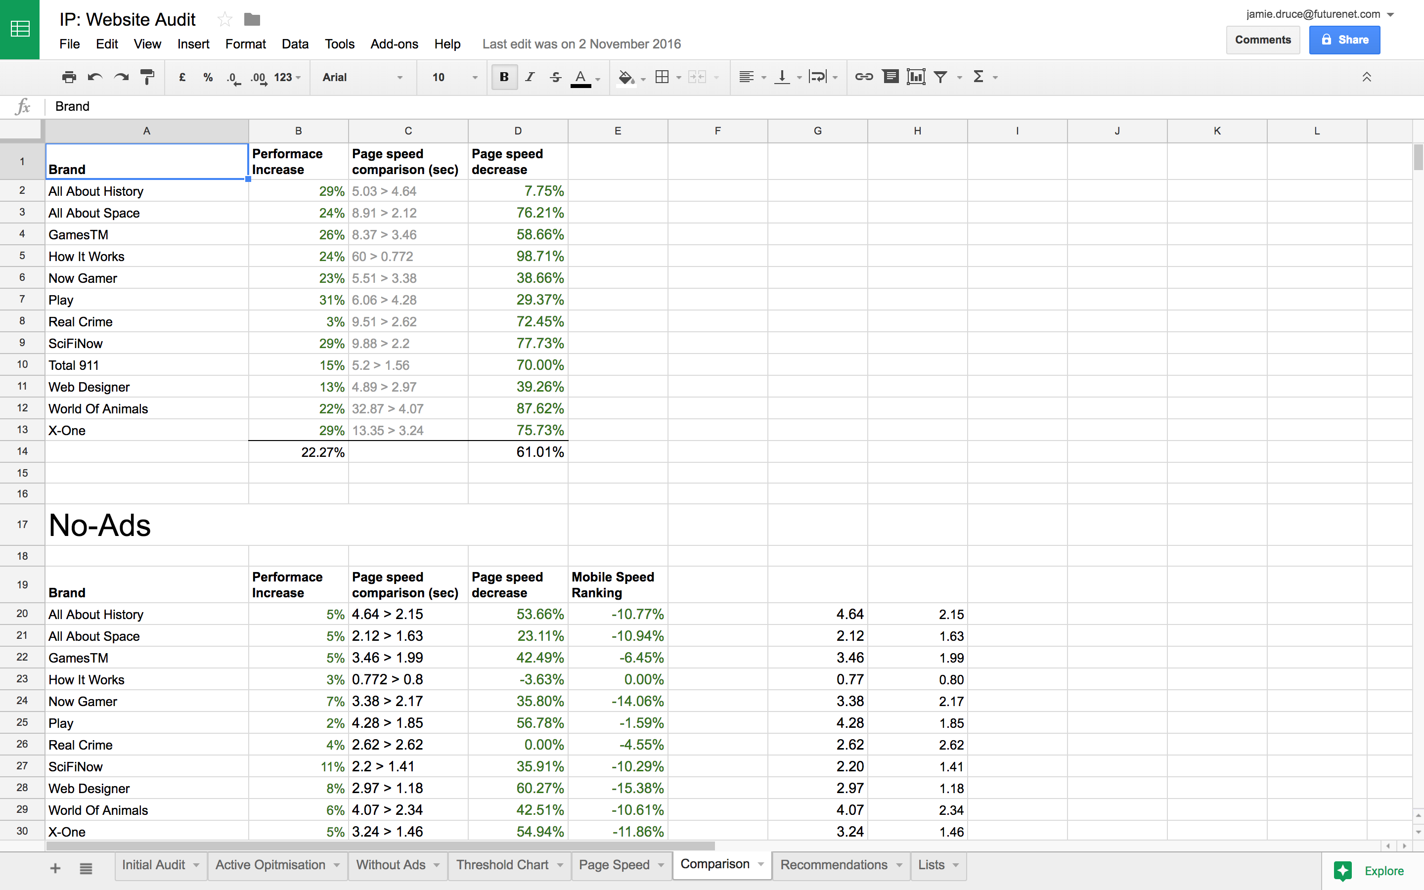Expand Recommendations tab dropdown arrow
This screenshot has height=890, width=1424.
899,865
